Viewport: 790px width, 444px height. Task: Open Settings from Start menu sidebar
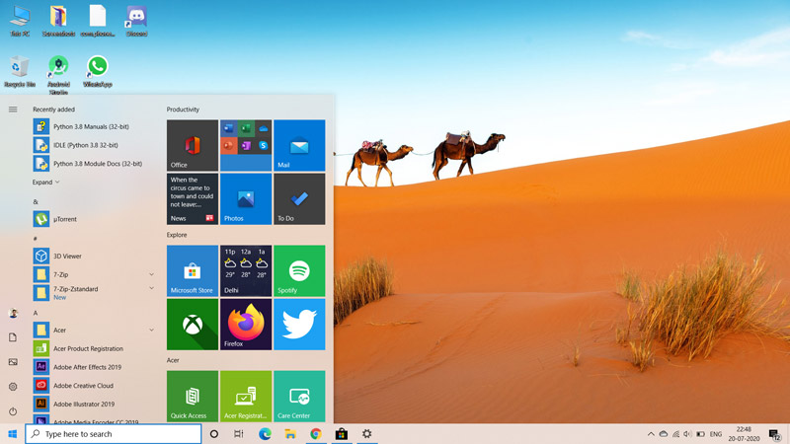point(13,387)
